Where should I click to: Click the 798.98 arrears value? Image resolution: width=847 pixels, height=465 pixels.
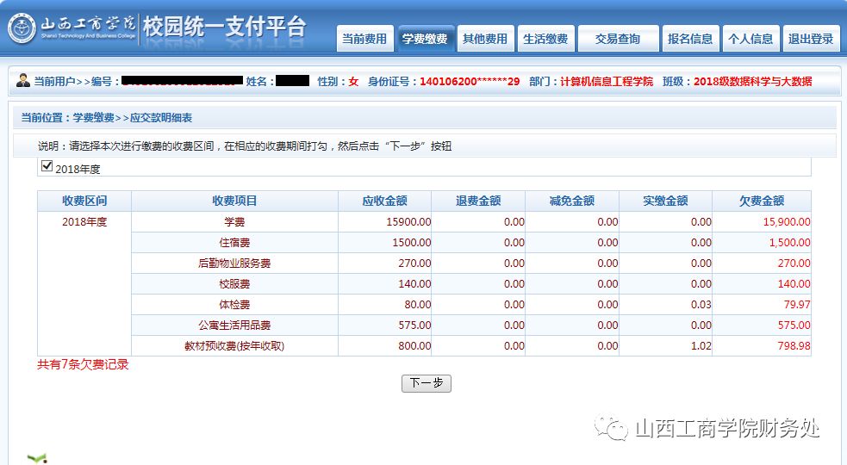point(794,345)
